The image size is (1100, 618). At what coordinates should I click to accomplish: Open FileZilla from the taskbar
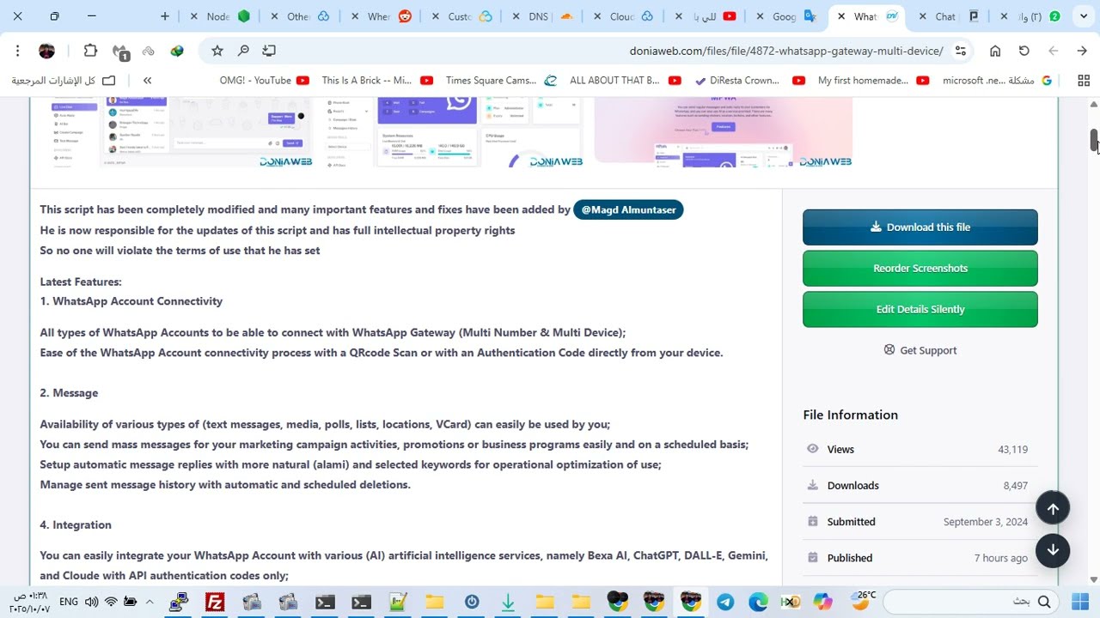tap(215, 603)
